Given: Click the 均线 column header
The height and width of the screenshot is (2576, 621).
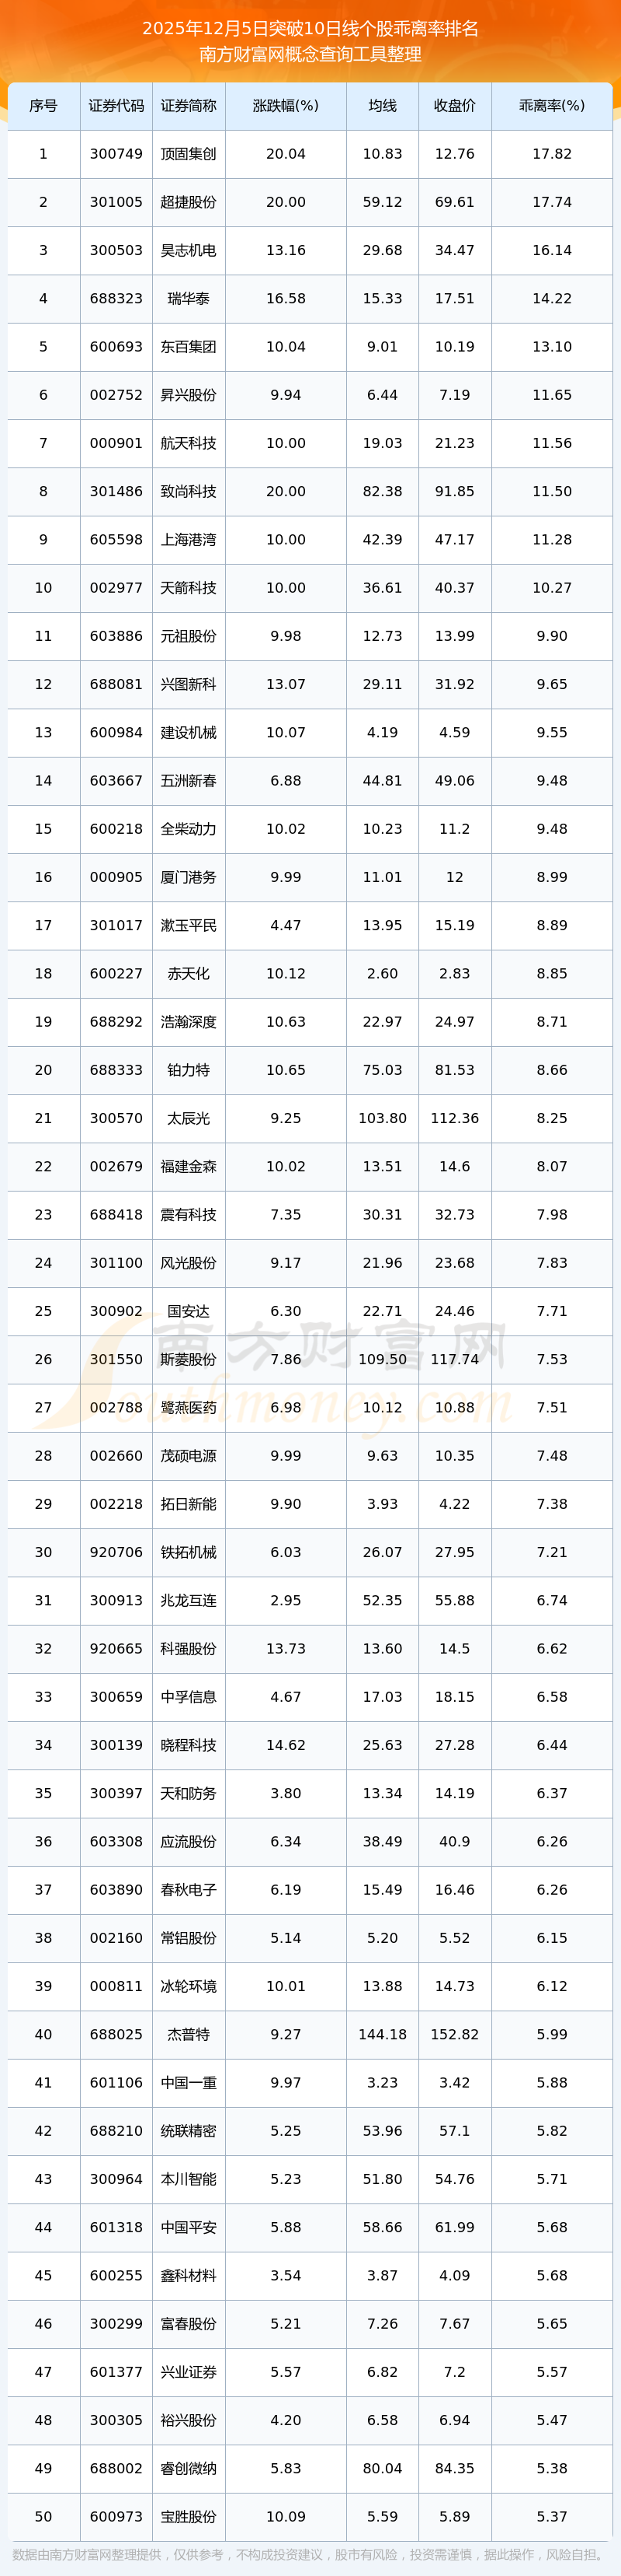Looking at the screenshot, I should pyautogui.click(x=383, y=106).
